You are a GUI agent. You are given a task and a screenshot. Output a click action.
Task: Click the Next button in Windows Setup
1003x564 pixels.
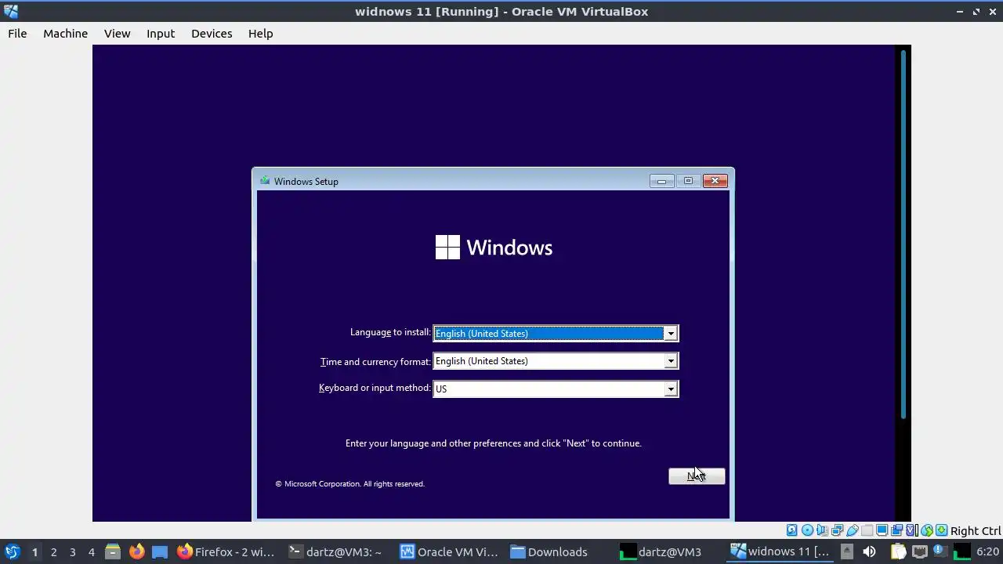697,475
